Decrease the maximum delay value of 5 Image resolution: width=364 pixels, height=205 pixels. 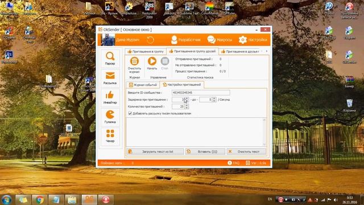[214, 101]
